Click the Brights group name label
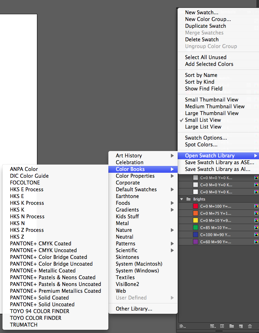This screenshot has width=259, height=333. point(199,199)
